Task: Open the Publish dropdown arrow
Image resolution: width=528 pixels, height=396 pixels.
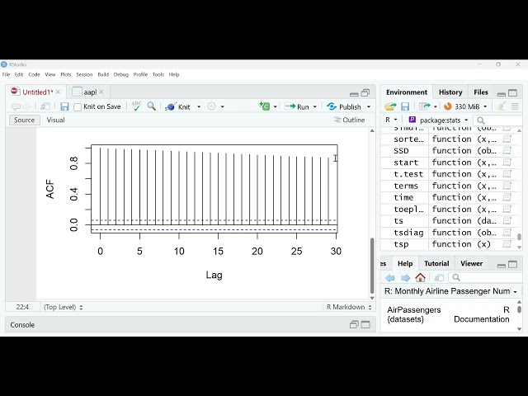Action: click(369, 106)
